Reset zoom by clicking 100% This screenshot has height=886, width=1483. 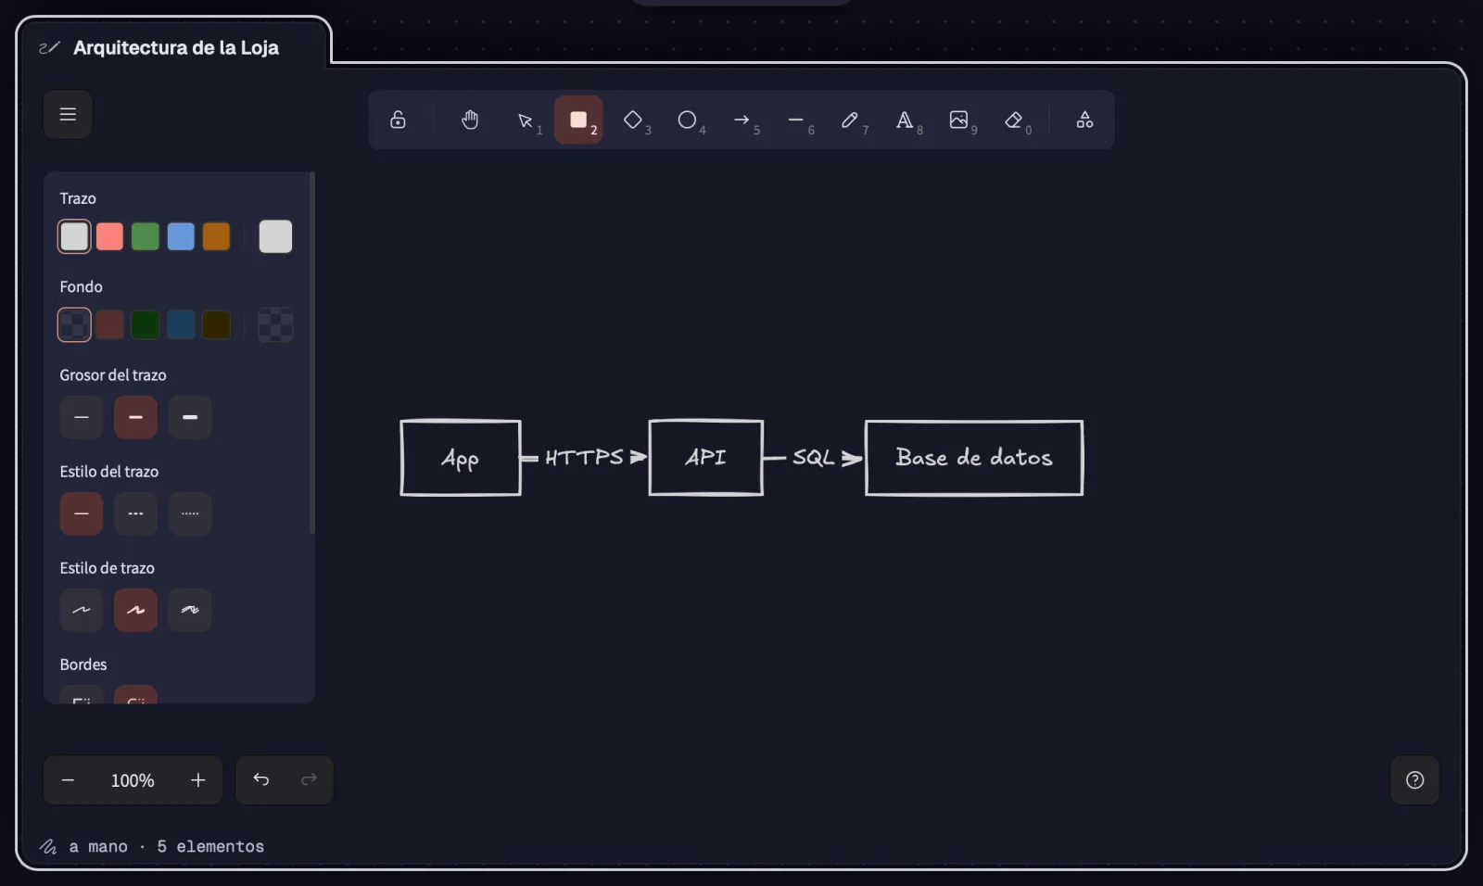[133, 780]
